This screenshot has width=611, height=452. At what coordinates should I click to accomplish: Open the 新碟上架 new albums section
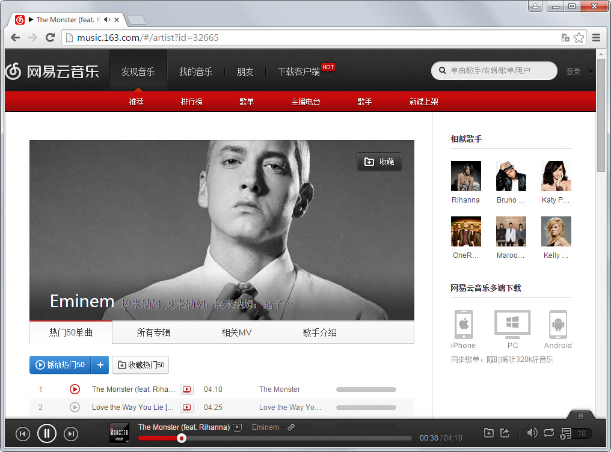423,102
